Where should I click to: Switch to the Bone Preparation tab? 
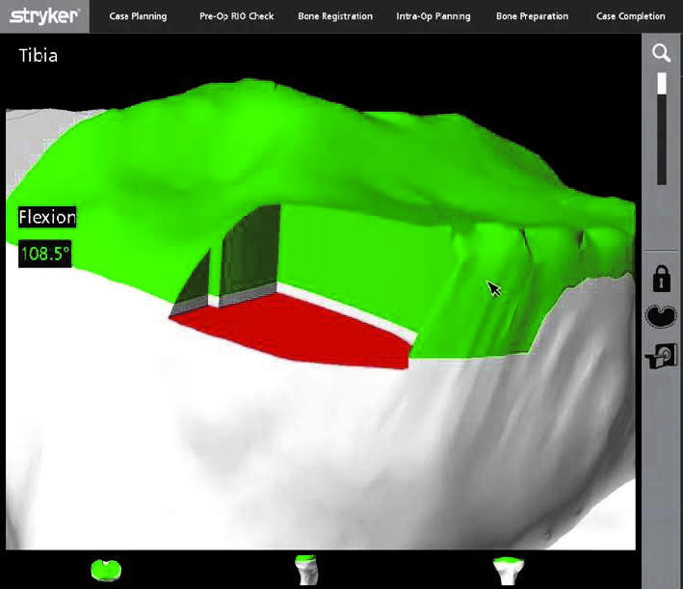pos(532,16)
